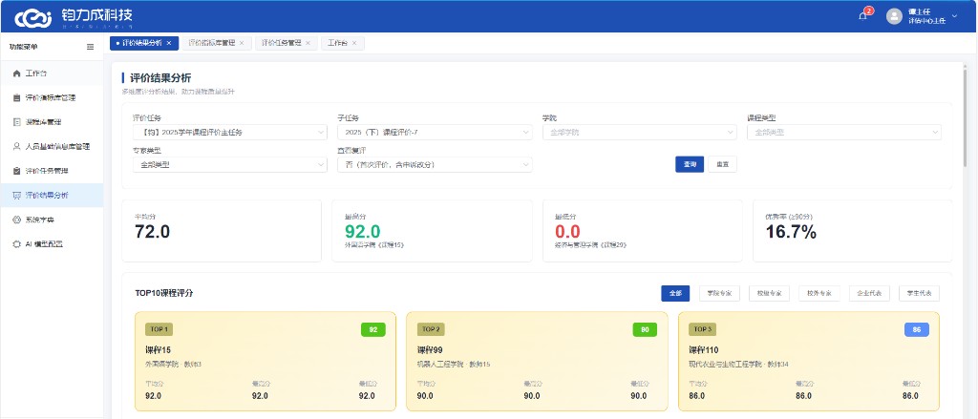Viewport: 978px width, 419px height.
Task: Click the chip icon for AI 模型配置
Action: 17,243
